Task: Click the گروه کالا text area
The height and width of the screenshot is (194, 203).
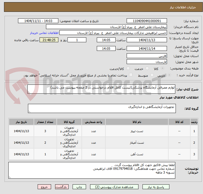Action: [102, 108]
